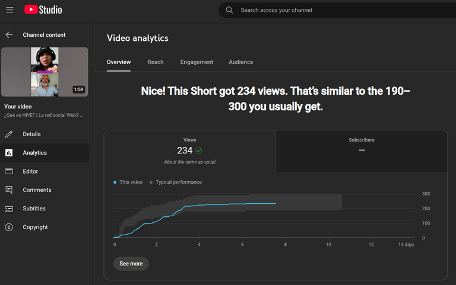The height and width of the screenshot is (285, 456).
Task: Click the green checkmark beside 234 views
Action: [x=199, y=150]
